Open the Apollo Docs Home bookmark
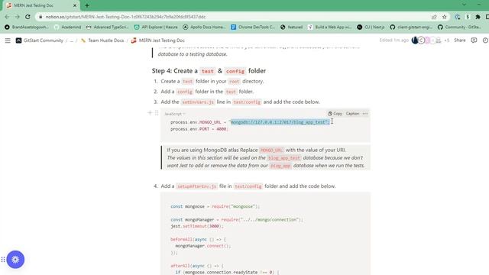This screenshot has width=489, height=275. 204,27
